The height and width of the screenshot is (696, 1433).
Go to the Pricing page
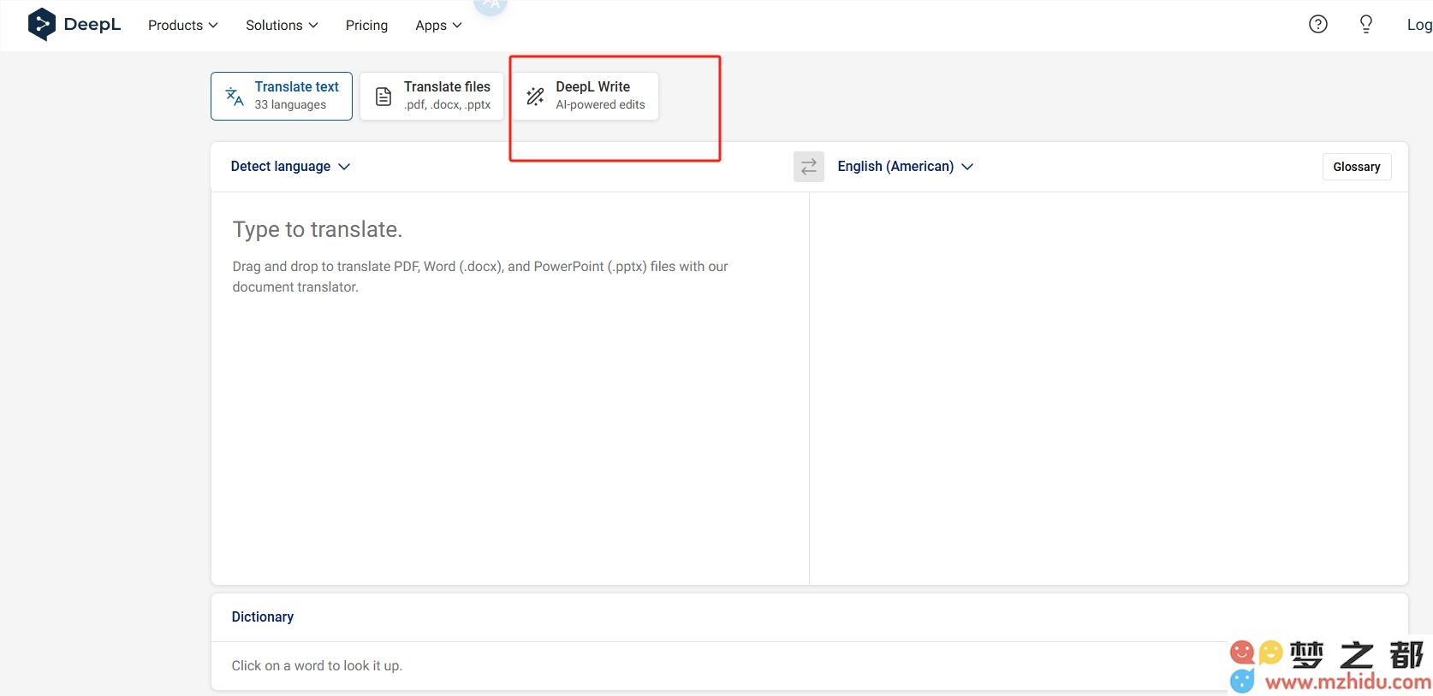(366, 26)
